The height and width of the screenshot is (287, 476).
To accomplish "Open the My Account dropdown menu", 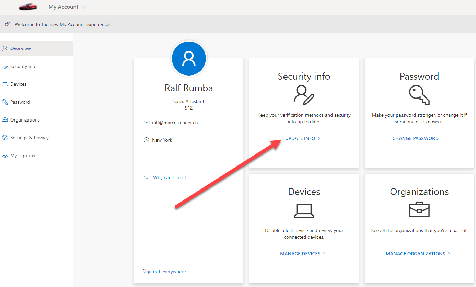I will 67,7.
